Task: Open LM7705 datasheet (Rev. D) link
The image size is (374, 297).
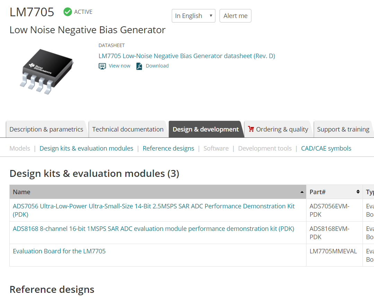Action: pos(187,56)
